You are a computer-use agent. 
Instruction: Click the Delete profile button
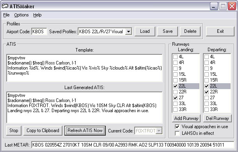point(190,31)
